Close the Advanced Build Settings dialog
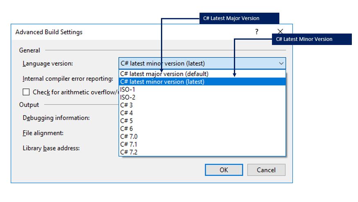 (x=280, y=31)
